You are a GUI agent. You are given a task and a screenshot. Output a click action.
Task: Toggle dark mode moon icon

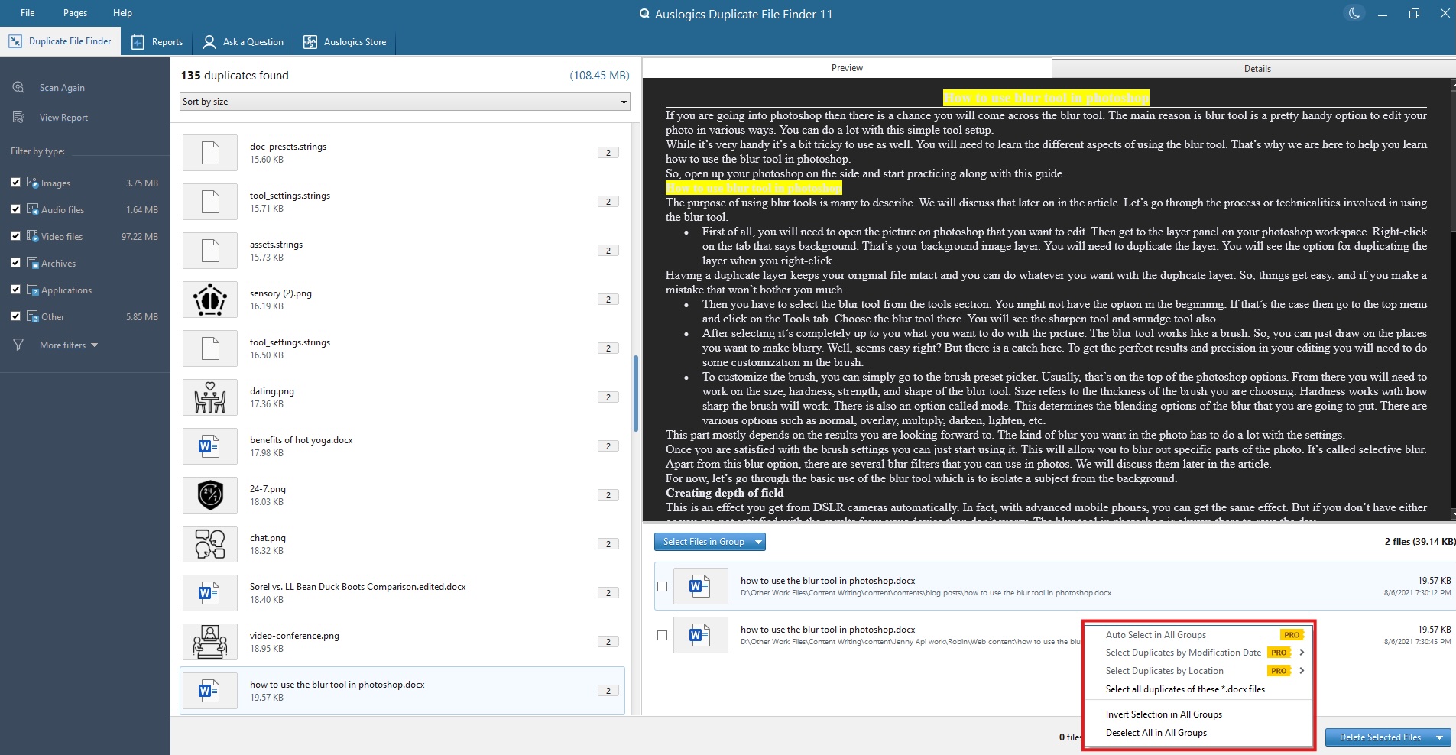[x=1354, y=14]
